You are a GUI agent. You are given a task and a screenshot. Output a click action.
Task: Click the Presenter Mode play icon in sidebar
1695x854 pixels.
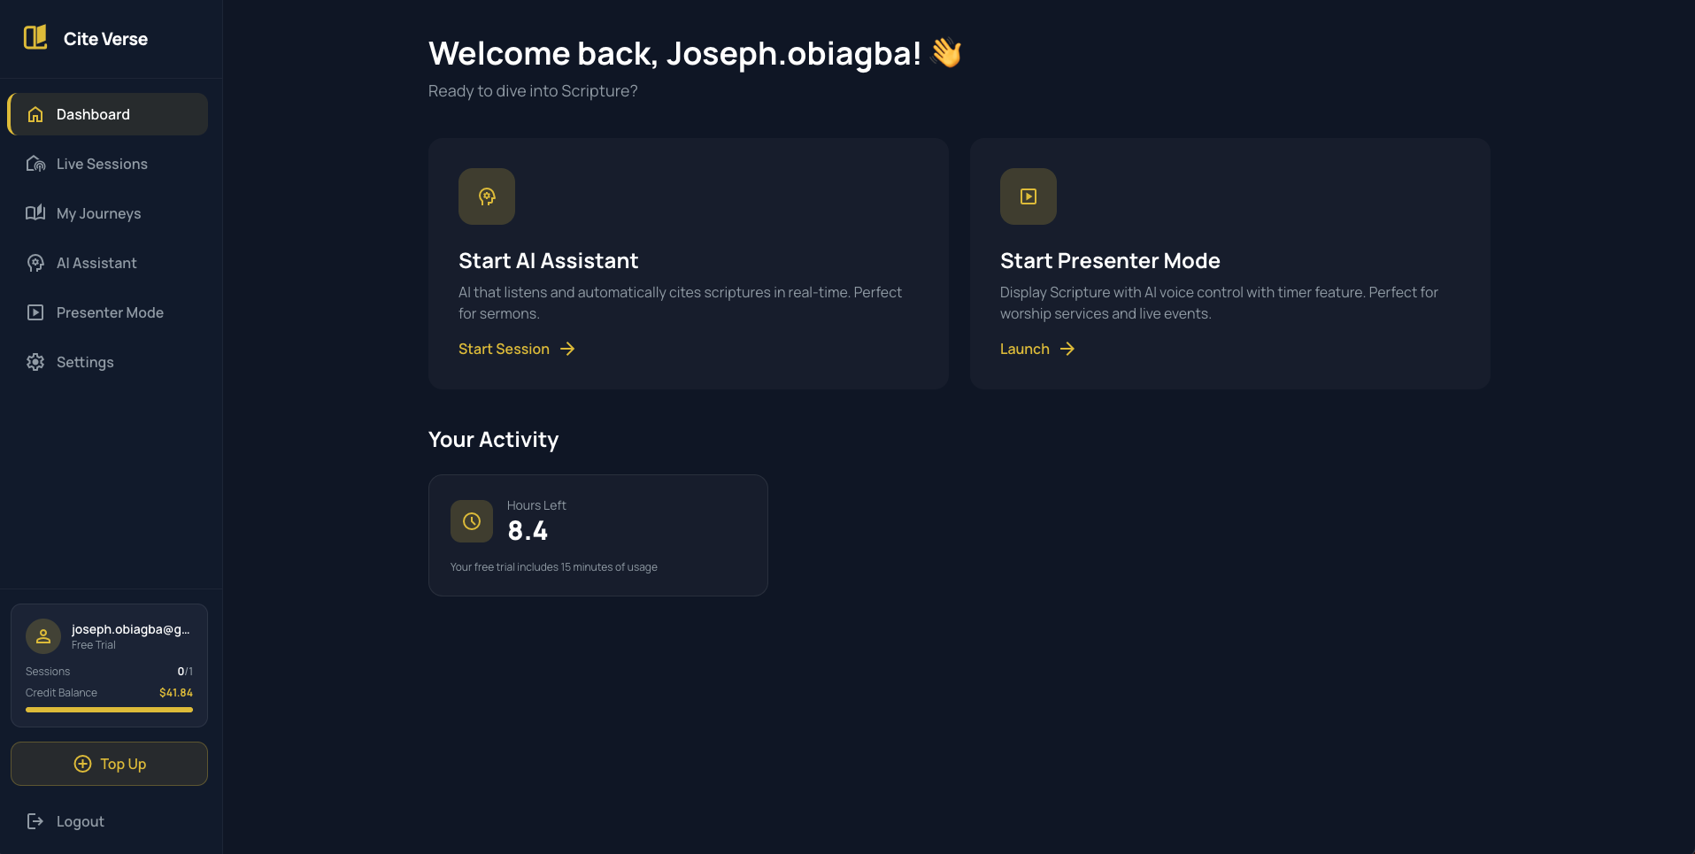[35, 312]
